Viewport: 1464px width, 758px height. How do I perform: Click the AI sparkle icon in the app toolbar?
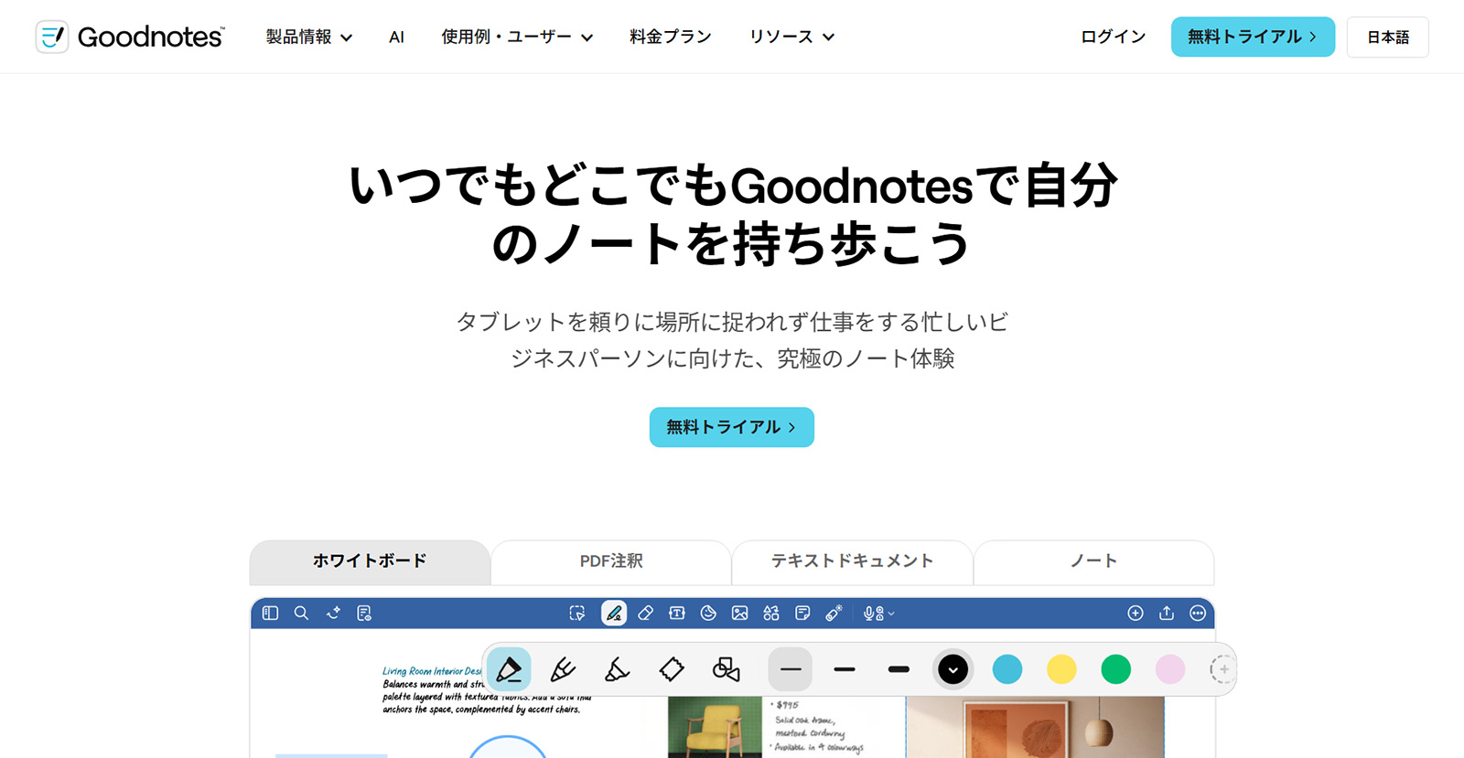pyautogui.click(x=333, y=613)
